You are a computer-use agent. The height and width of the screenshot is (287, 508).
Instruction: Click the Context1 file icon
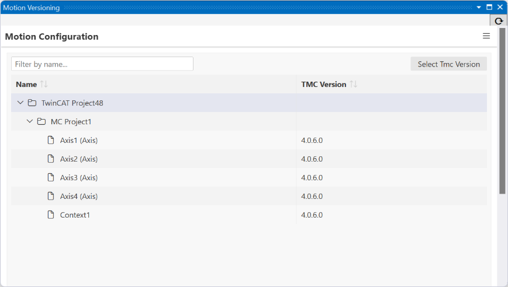(x=51, y=215)
